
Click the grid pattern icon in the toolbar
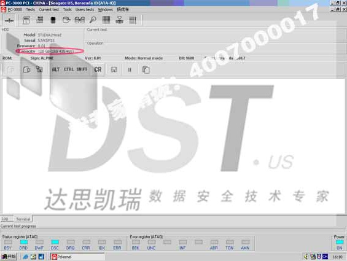click(x=106, y=20)
